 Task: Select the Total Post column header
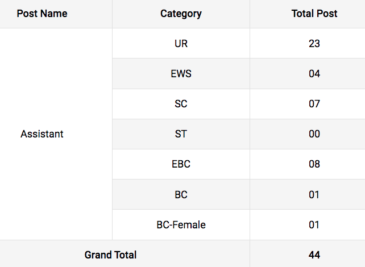[314, 14]
